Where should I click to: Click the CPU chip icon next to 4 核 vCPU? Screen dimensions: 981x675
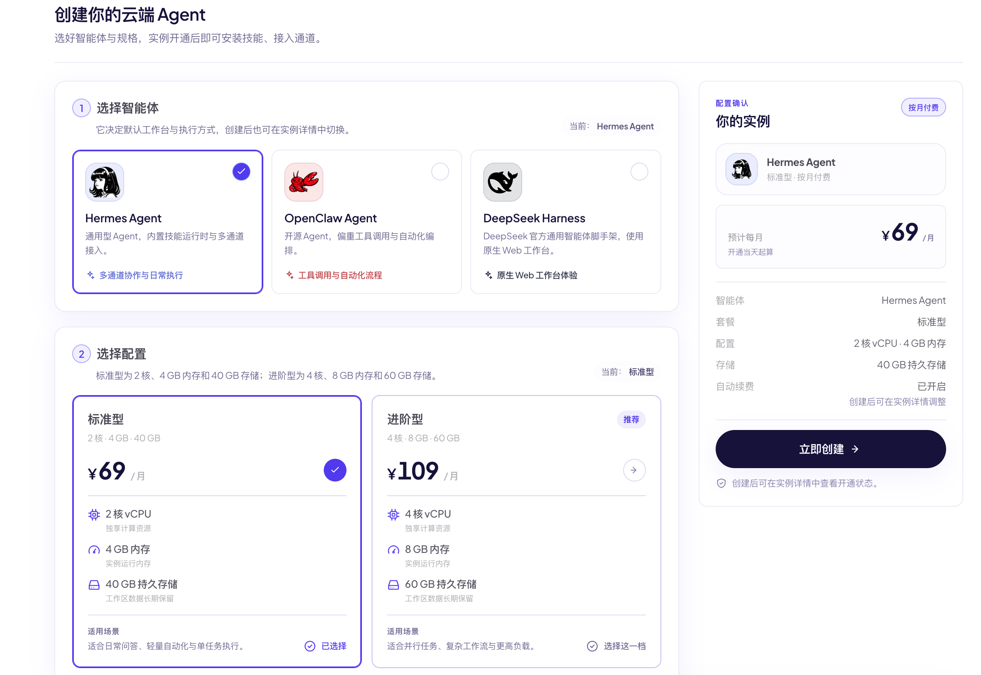coord(394,515)
